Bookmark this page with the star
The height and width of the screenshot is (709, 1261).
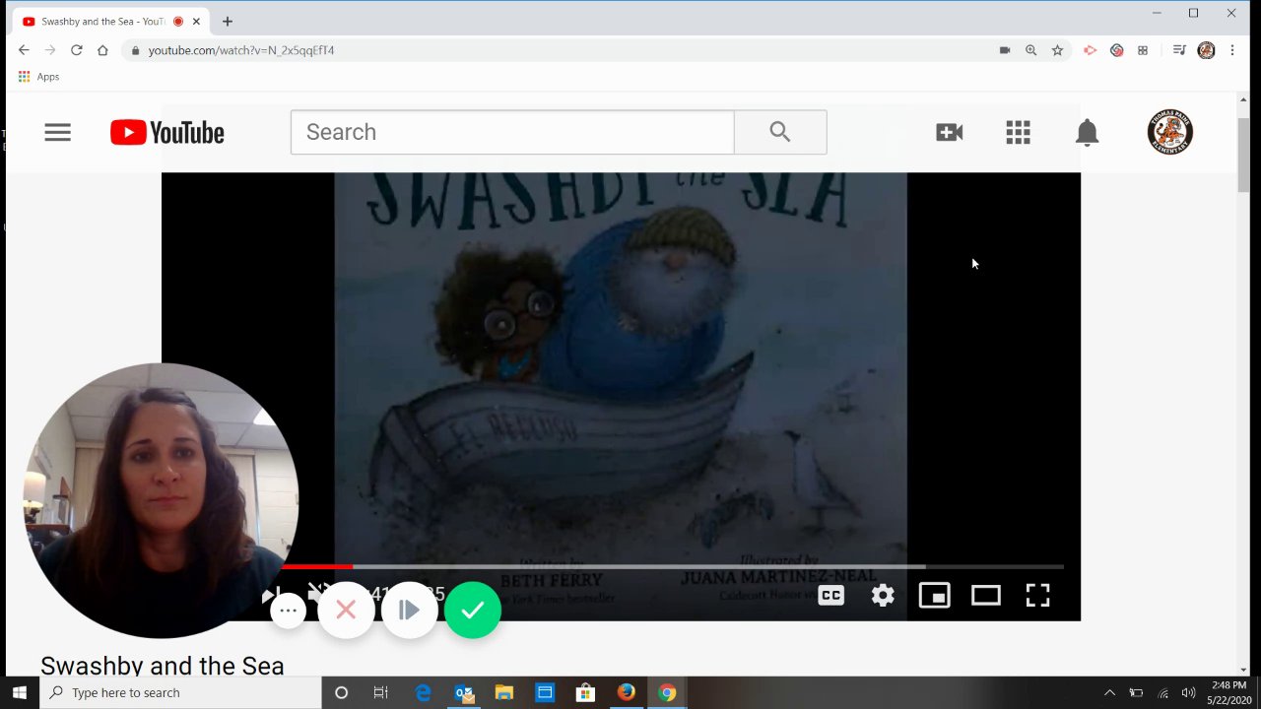pyautogui.click(x=1057, y=50)
